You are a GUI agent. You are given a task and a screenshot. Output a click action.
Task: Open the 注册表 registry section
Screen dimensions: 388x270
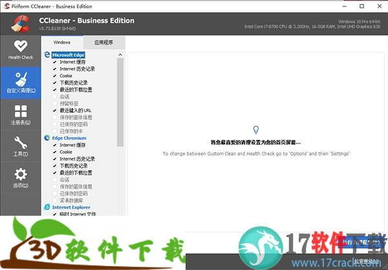tap(21, 115)
